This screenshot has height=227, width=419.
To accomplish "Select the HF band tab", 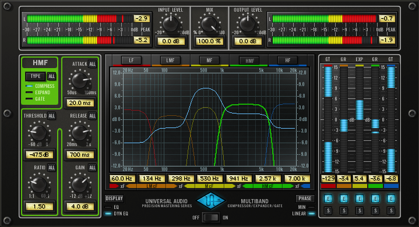I will click(287, 61).
